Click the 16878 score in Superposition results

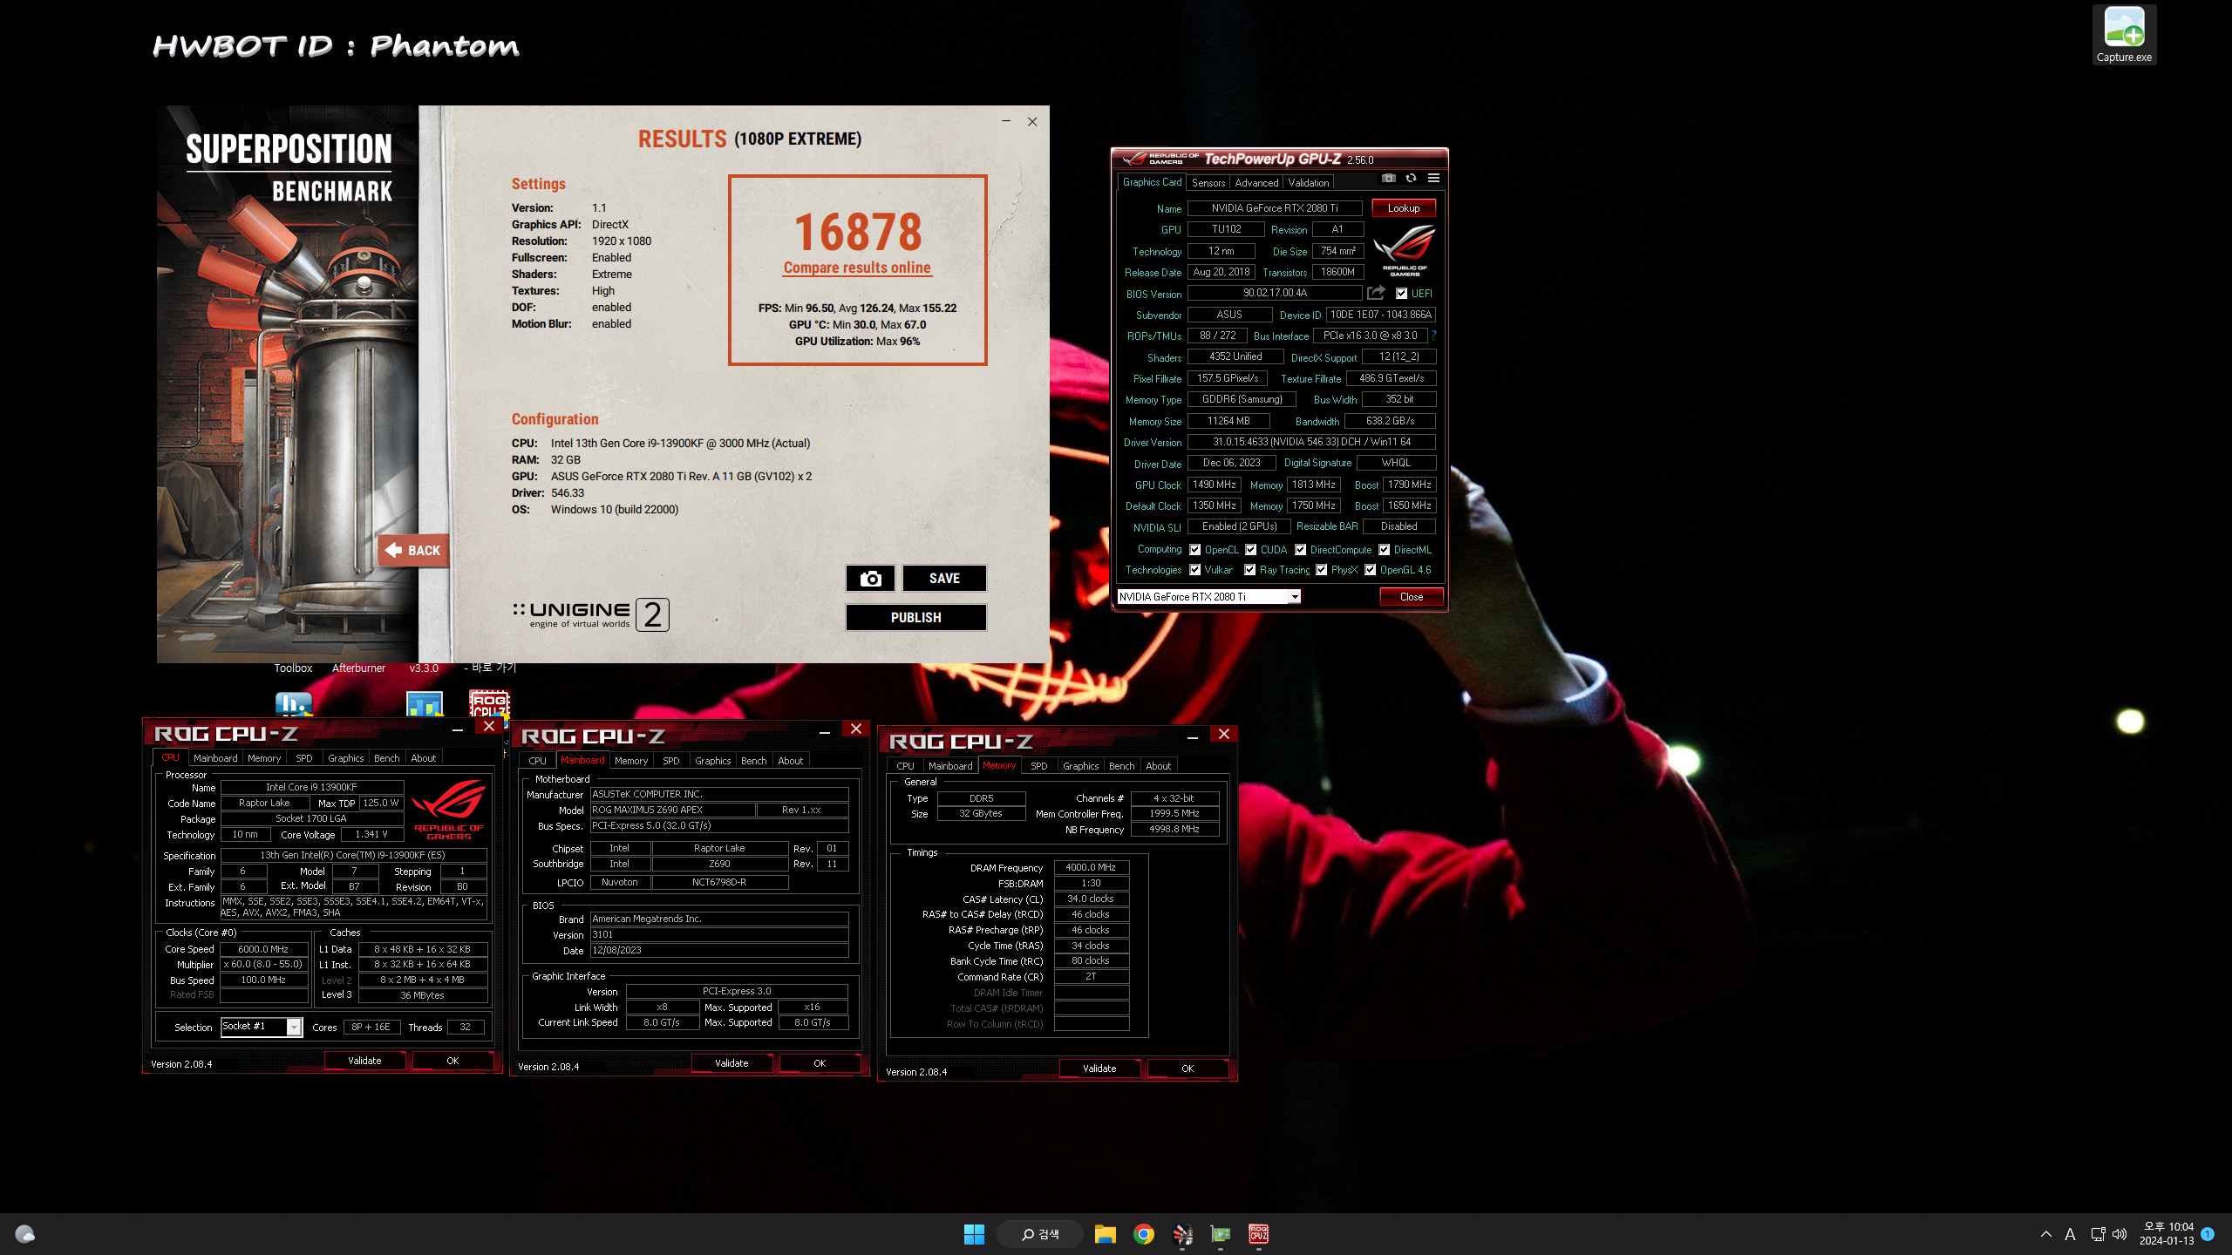click(x=858, y=232)
